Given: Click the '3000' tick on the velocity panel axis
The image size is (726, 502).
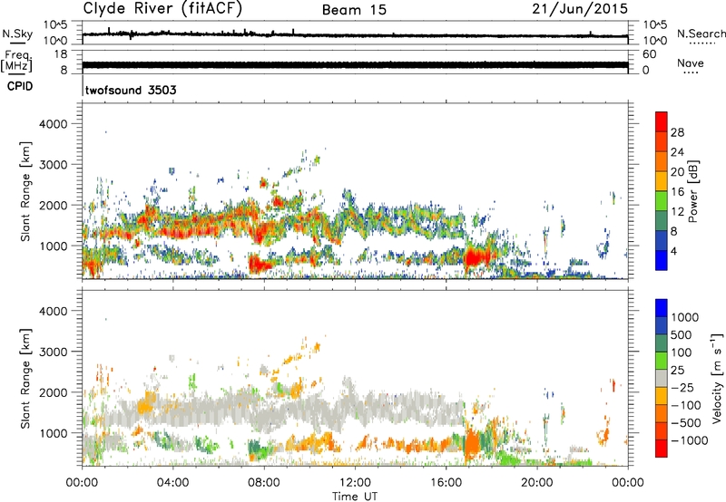Looking at the screenshot, I should tap(53, 352).
